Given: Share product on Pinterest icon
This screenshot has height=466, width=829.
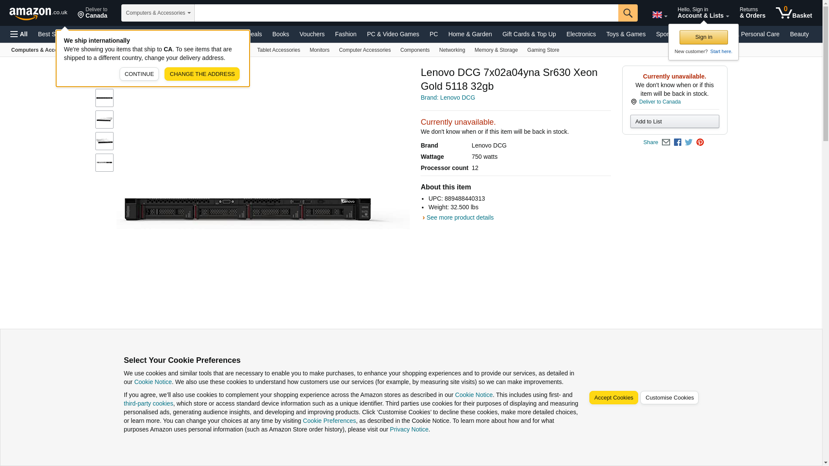Looking at the screenshot, I should point(700,142).
